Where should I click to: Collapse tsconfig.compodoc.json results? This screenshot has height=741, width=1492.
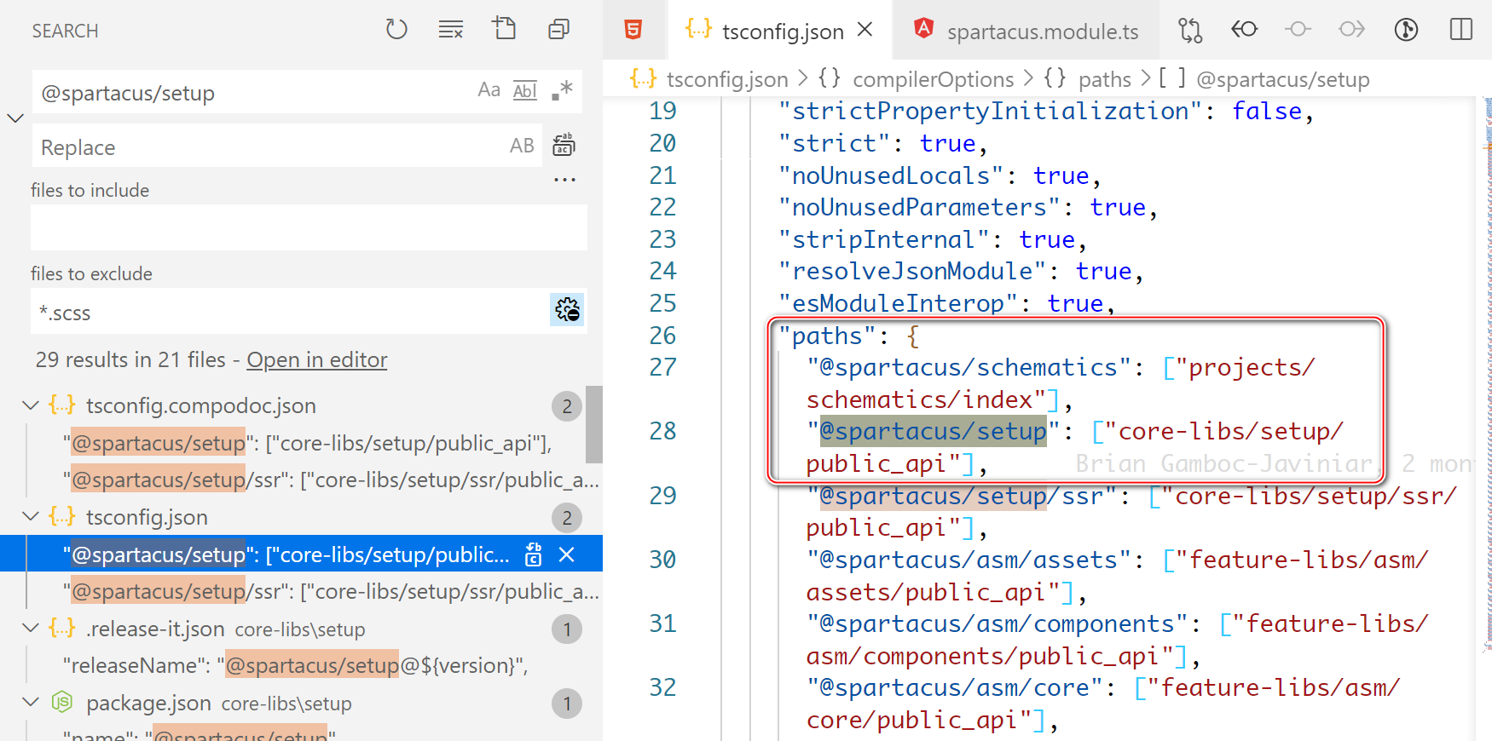tap(31, 406)
